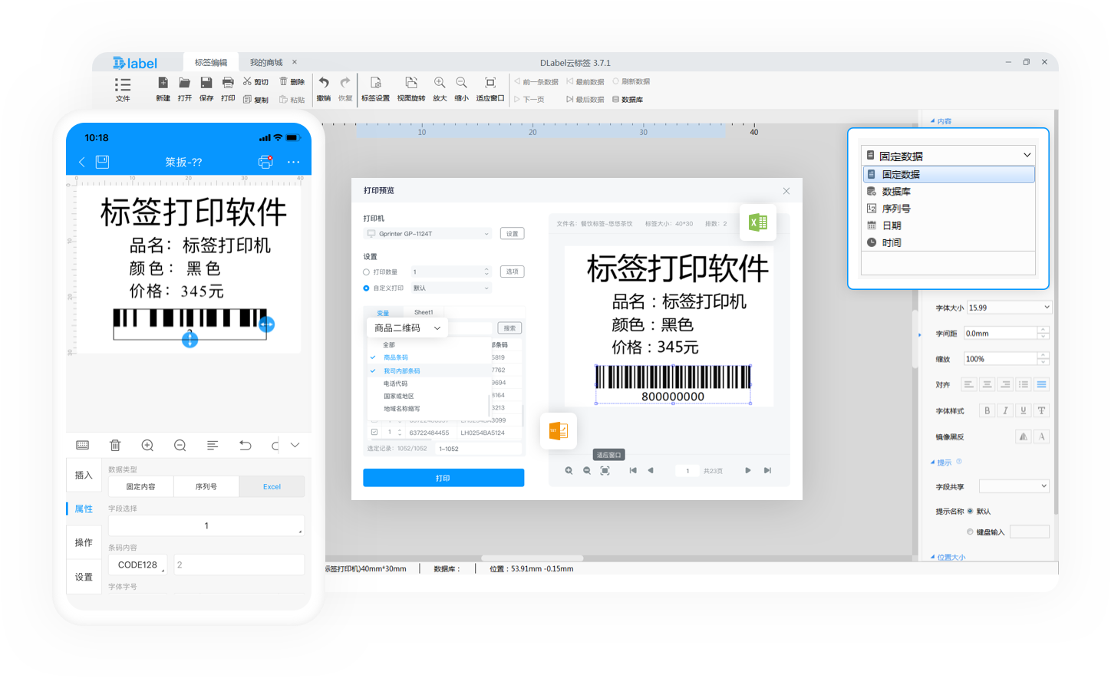Screen dimensions: 1111x678
Task: Open the Gprinter GP-1124T printer dropdown
Action: coord(427,233)
